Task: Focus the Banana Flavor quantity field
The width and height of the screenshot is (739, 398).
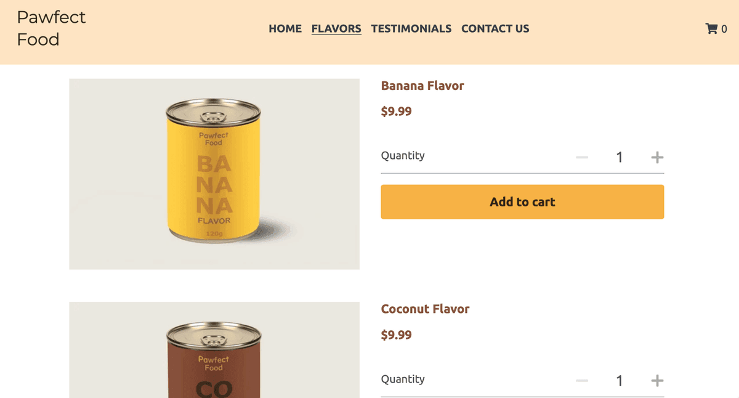Action: (620, 158)
